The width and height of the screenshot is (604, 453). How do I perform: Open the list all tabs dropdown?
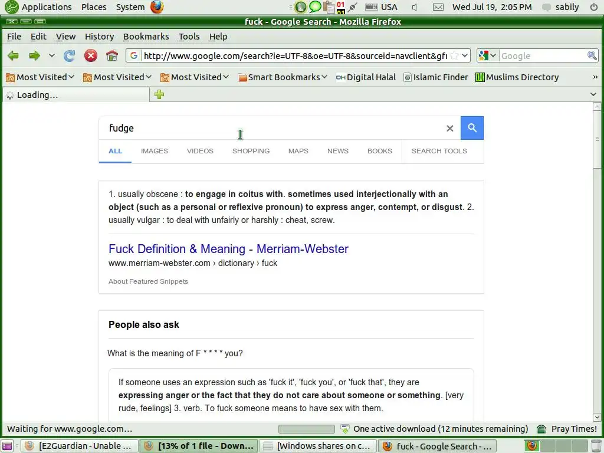point(593,94)
